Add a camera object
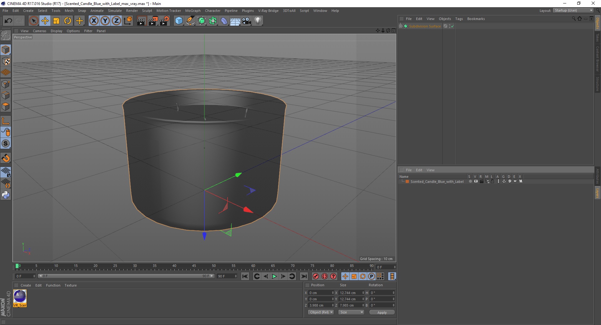This screenshot has height=325, width=601. [247, 21]
